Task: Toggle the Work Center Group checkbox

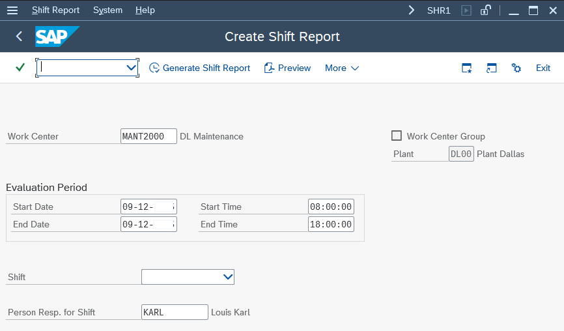Action: pos(397,136)
